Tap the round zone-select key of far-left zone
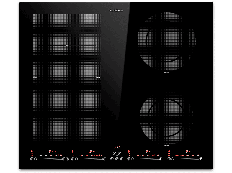This screenshot has width=232, height=173. pos(35,159)
